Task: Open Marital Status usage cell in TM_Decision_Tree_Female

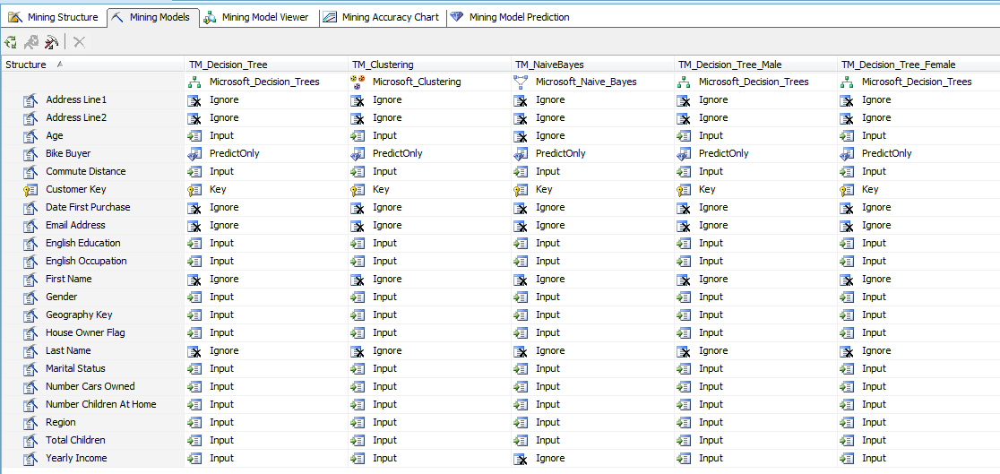Action: pos(918,369)
